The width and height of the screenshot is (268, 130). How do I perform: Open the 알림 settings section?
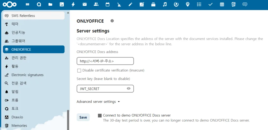(34, 92)
